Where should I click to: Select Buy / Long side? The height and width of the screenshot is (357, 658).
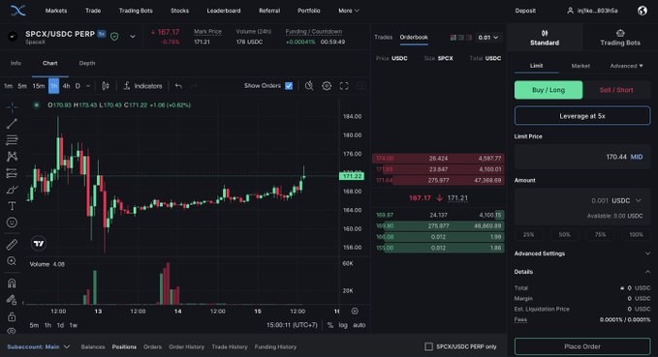548,90
